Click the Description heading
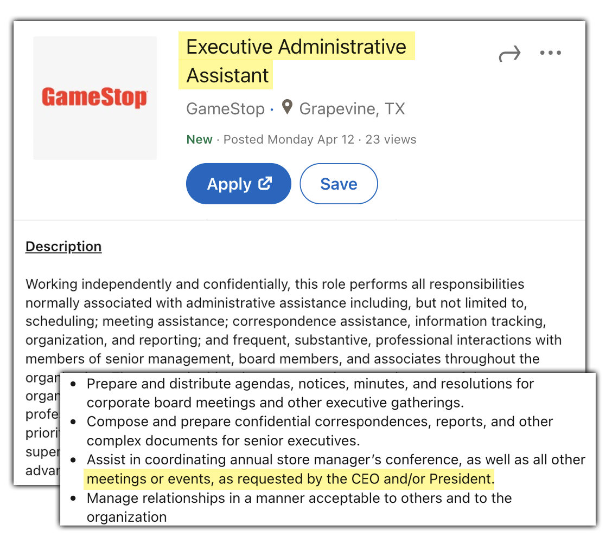 (x=63, y=247)
